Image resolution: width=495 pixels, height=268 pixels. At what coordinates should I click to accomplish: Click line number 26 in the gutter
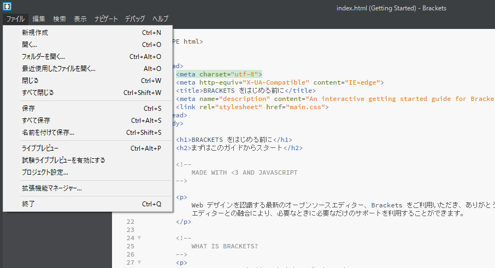(x=131, y=254)
